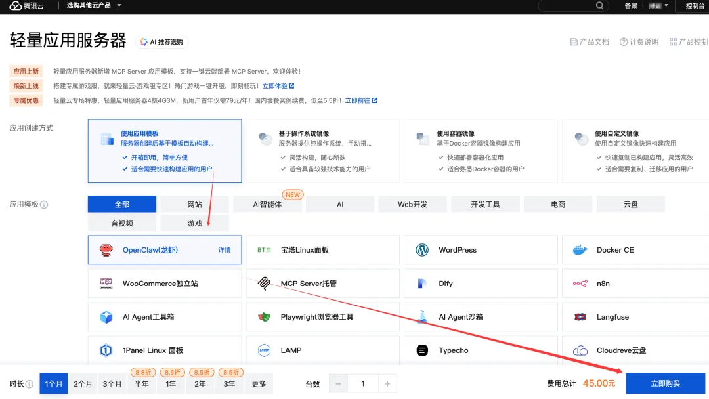Click the Langfuse logo icon

click(x=580, y=317)
